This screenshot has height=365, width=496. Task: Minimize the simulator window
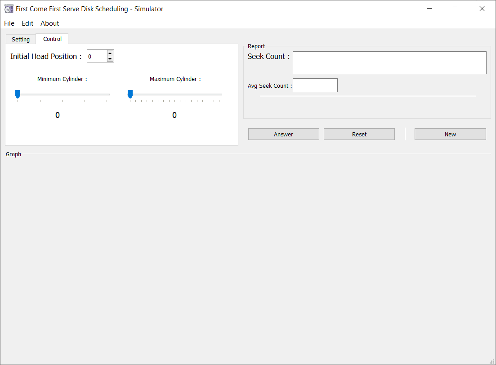(x=430, y=9)
